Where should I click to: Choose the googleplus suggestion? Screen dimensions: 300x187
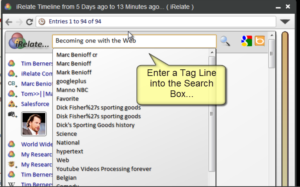(x=71, y=81)
